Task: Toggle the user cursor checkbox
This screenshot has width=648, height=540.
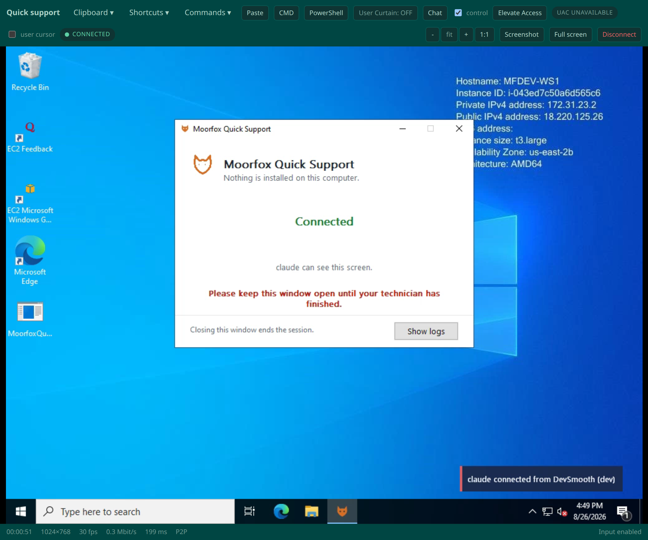Action: (12, 34)
